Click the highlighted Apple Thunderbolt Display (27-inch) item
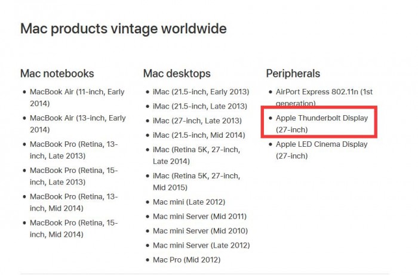418x275 pixels. point(321,123)
